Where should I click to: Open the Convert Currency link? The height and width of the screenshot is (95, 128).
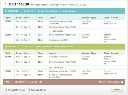click(16, 90)
